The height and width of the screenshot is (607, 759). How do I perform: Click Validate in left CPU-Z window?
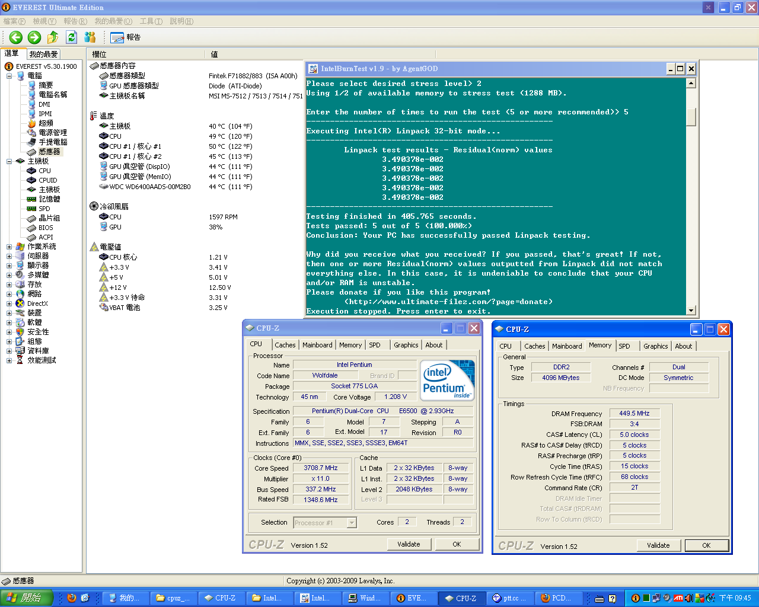coord(409,544)
